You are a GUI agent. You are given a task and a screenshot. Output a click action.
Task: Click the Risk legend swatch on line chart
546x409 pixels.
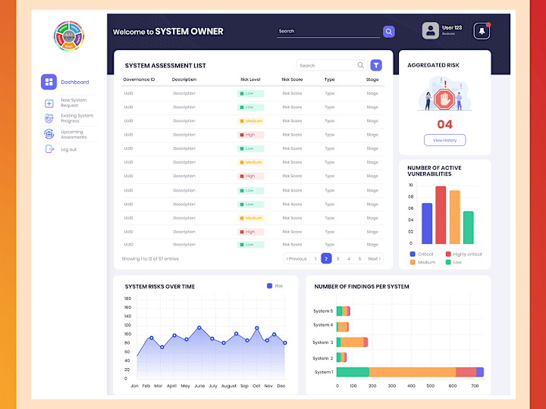[269, 286]
